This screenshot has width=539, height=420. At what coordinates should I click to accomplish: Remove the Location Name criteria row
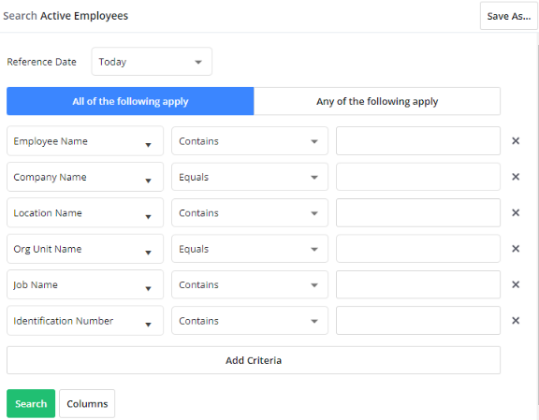click(x=516, y=212)
